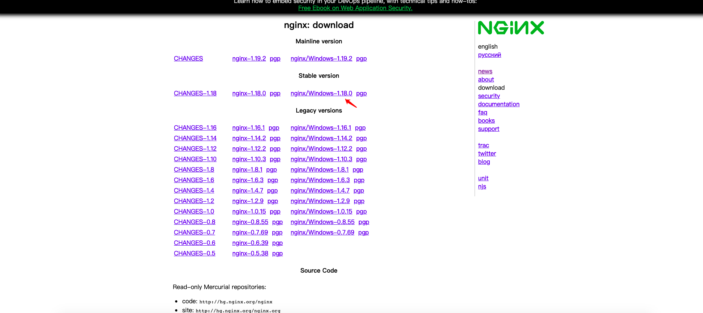Go to the news page
703x313 pixels.
click(485, 71)
